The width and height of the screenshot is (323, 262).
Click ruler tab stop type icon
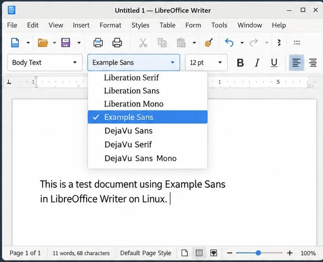tap(9, 82)
